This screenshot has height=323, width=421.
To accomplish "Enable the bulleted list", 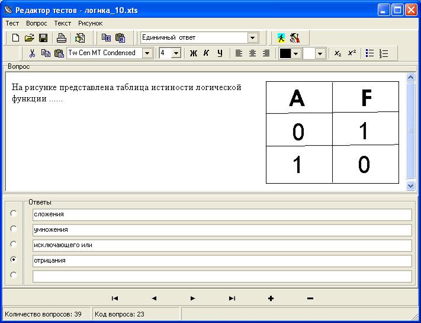I will (x=370, y=53).
